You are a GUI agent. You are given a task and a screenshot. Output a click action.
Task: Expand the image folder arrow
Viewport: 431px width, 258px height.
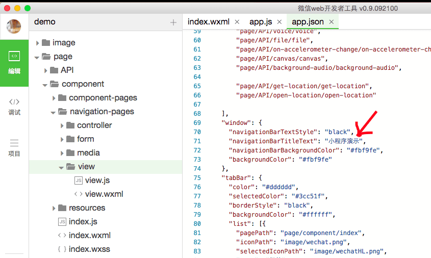37,43
